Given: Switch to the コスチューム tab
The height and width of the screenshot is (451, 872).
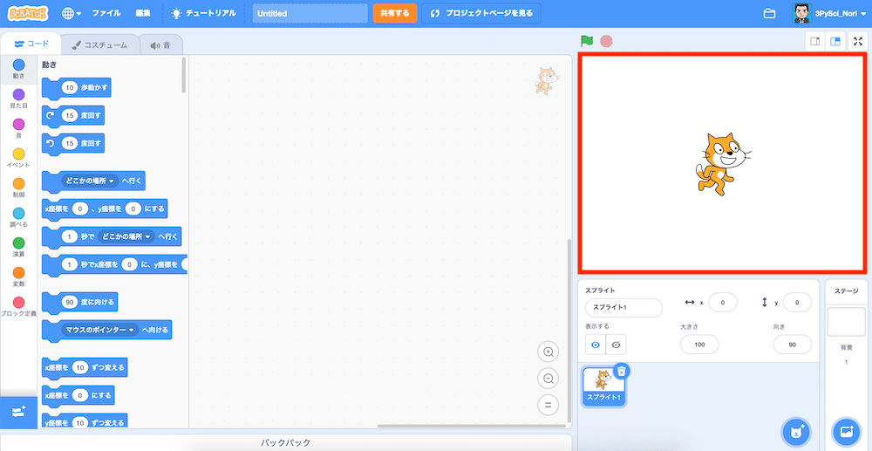Looking at the screenshot, I should (99, 45).
